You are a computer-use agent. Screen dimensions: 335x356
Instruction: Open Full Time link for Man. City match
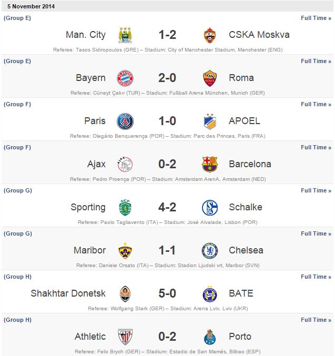pyautogui.click(x=316, y=18)
